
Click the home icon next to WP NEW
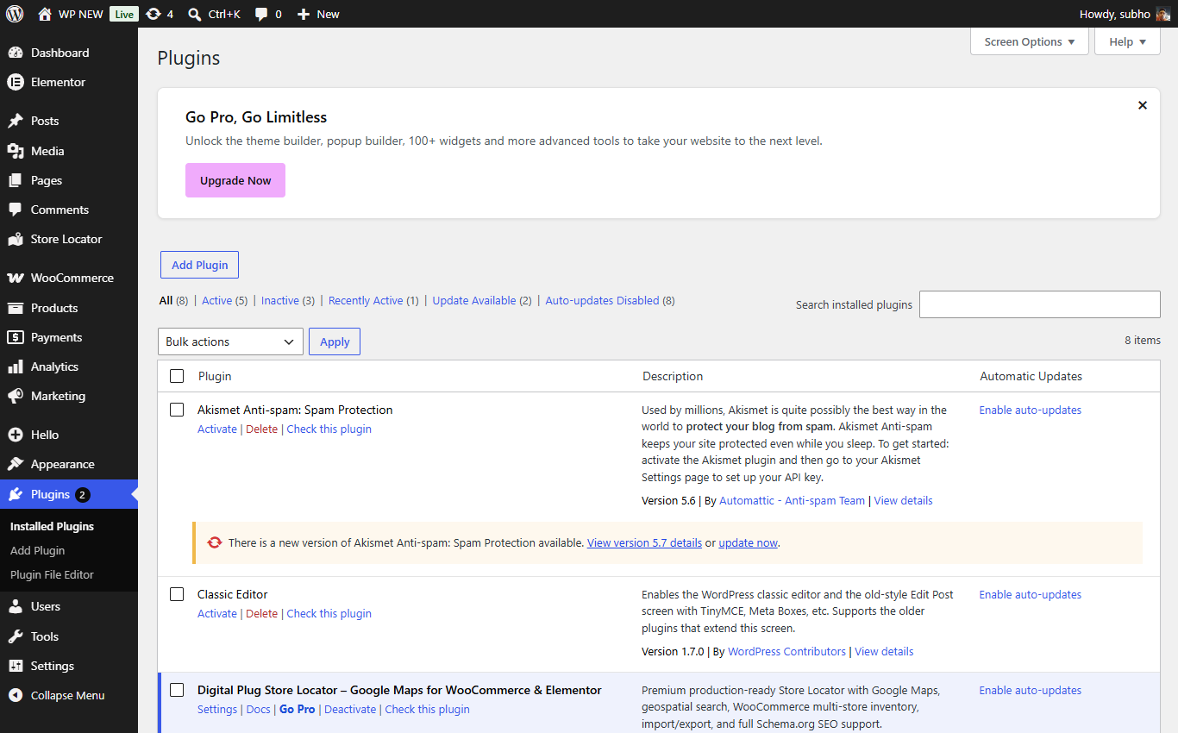45,14
